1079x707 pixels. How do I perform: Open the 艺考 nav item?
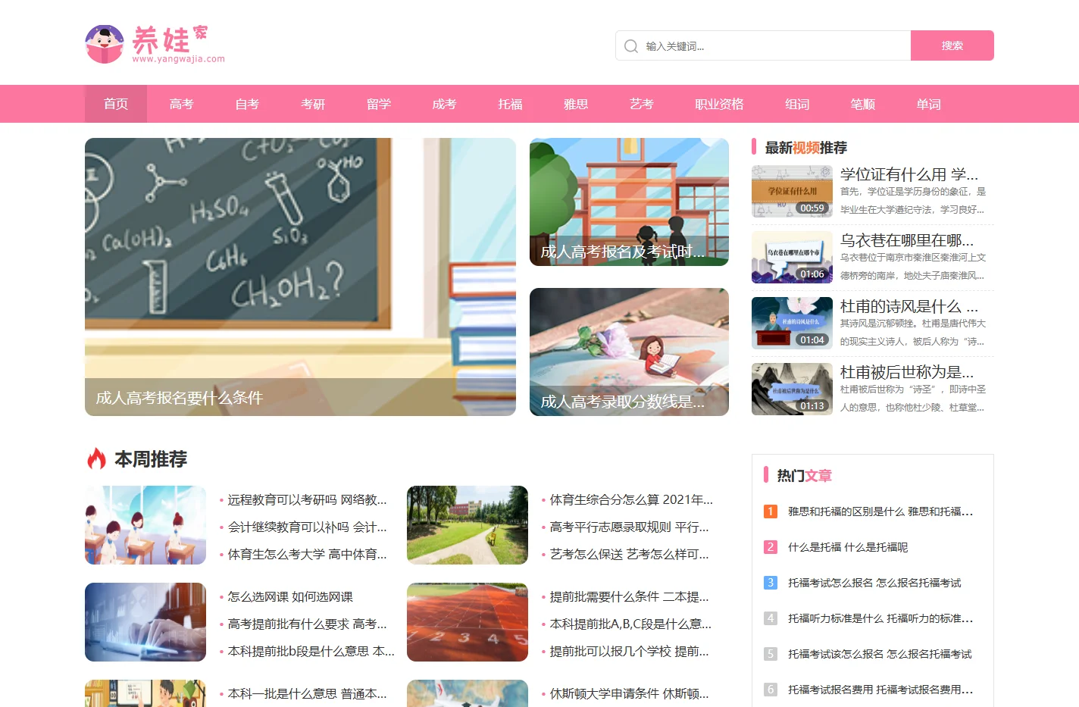tap(642, 104)
